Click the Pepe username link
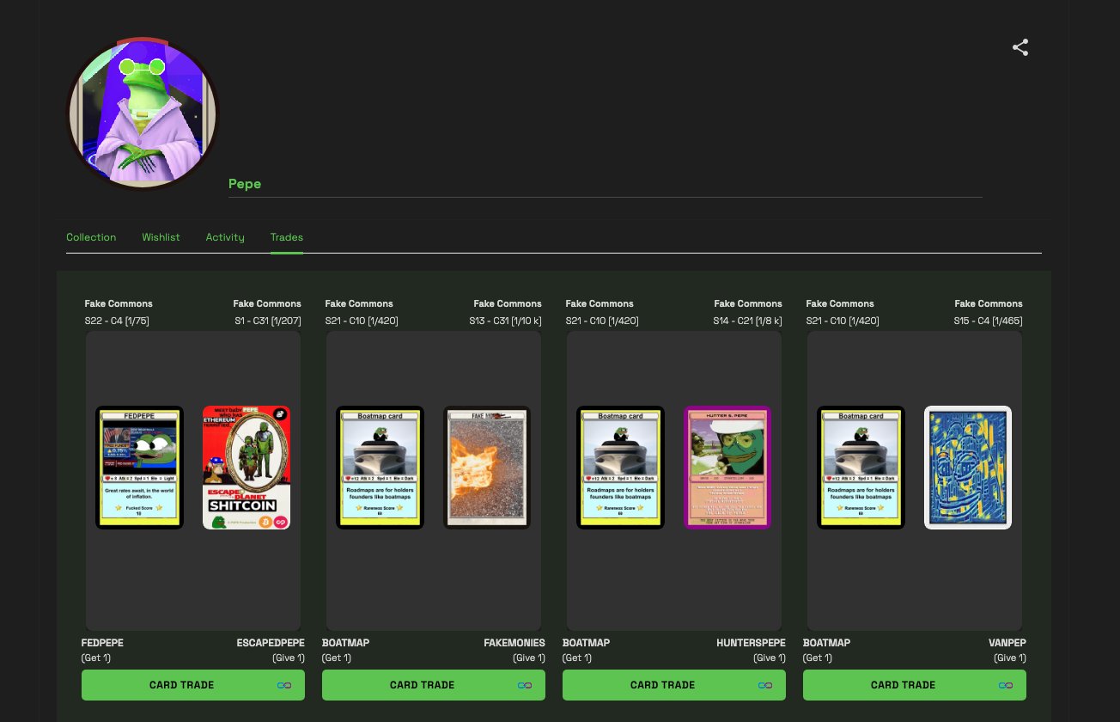Screen dimensions: 1120x722 245,184
